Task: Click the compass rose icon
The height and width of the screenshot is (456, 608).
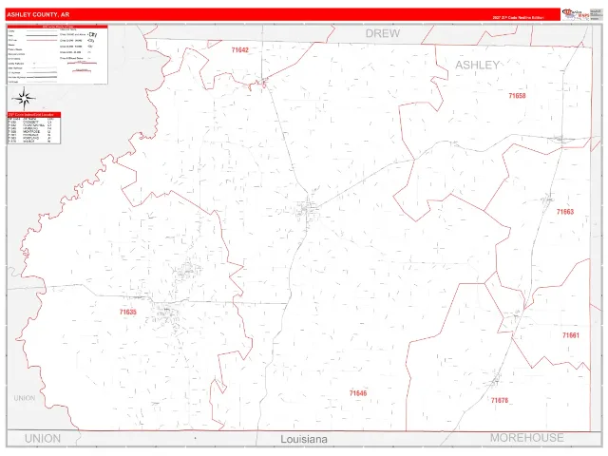Action: [24, 99]
